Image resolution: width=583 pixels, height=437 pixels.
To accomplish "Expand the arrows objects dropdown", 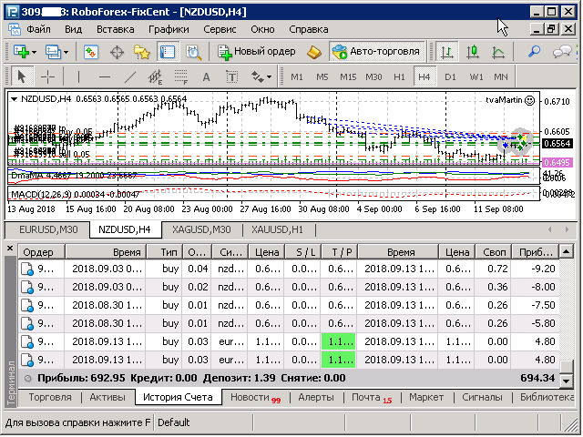I will 270,76.
